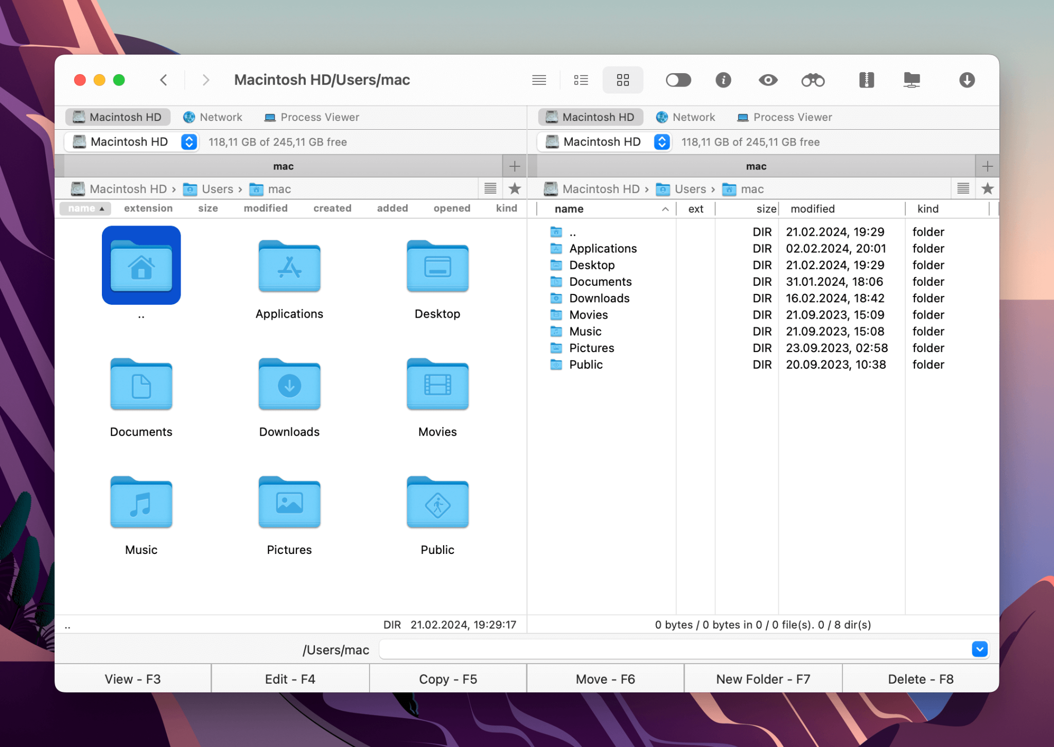
Task: Show file info using the info icon
Action: 723,80
